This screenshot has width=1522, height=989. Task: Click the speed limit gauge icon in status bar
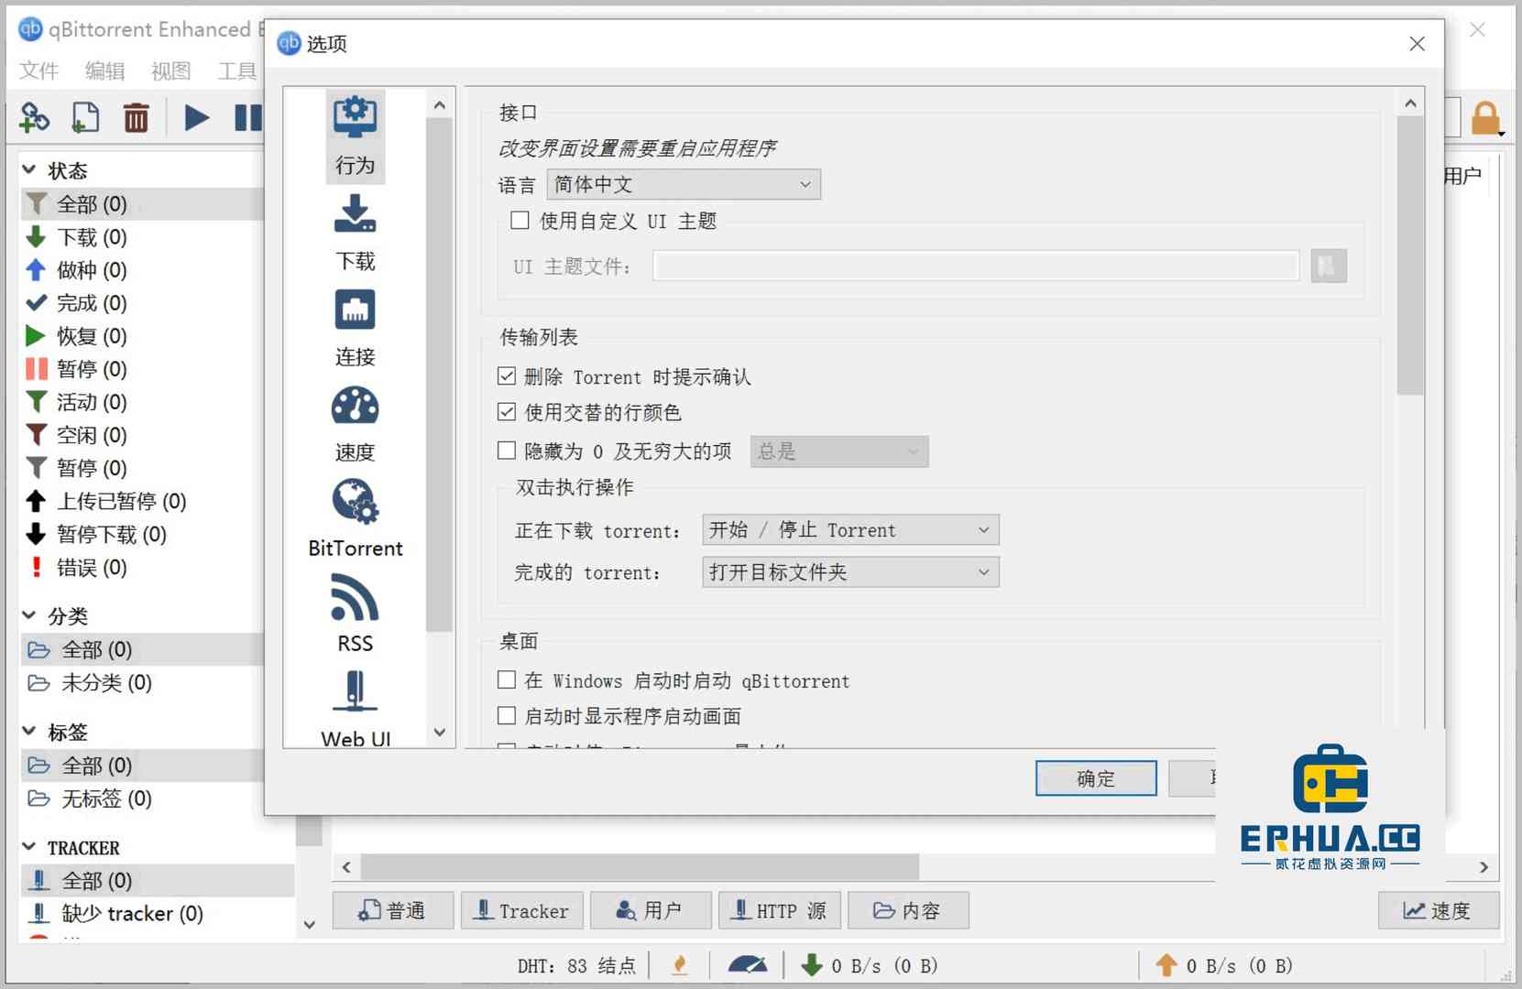(x=748, y=964)
